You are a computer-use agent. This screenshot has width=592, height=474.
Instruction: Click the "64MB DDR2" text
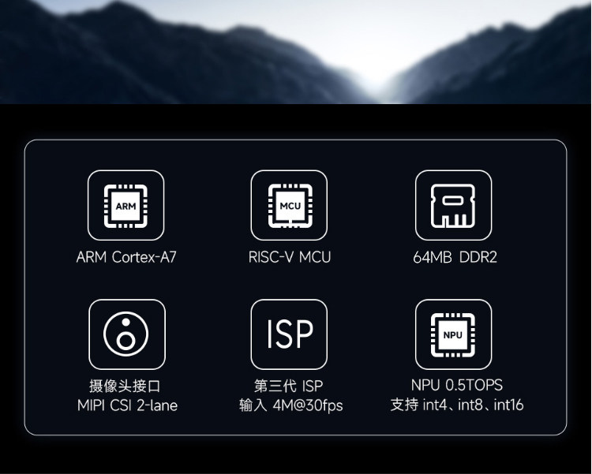[455, 257]
